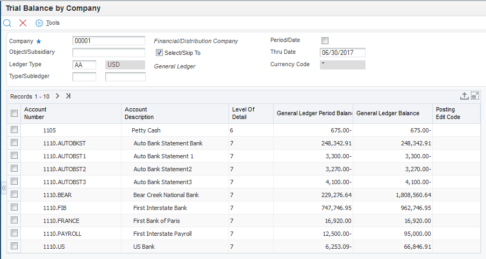Click the Thru Date field
Viewport: 486px width, 259px height.
pyautogui.click(x=342, y=53)
